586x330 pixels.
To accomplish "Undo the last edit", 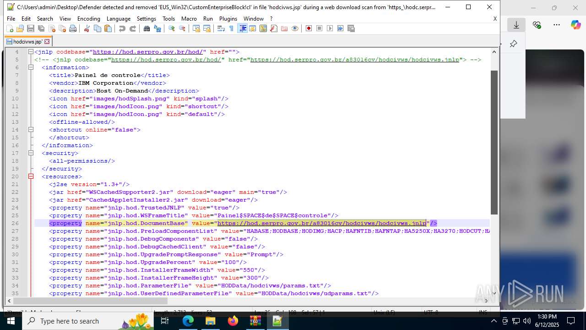I will tap(122, 28).
